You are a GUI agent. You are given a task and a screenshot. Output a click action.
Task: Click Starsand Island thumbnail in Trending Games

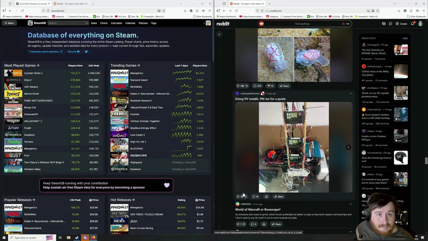[119, 80]
